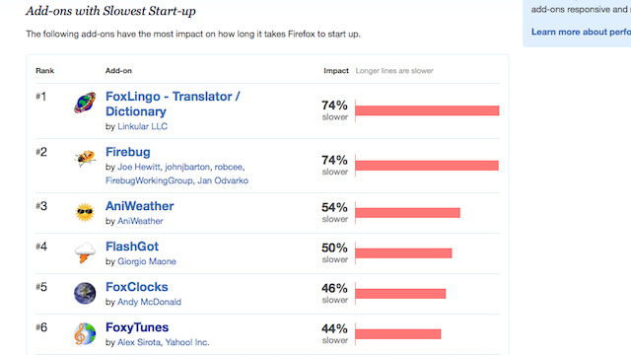Open the FoxClocks add-on page
The width and height of the screenshot is (631, 355).
pos(137,287)
